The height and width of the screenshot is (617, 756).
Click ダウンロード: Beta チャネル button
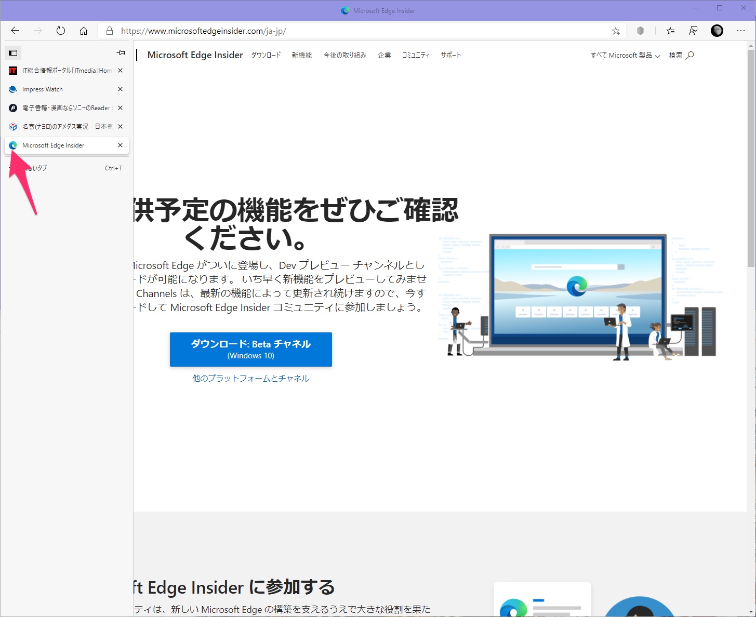pos(251,350)
